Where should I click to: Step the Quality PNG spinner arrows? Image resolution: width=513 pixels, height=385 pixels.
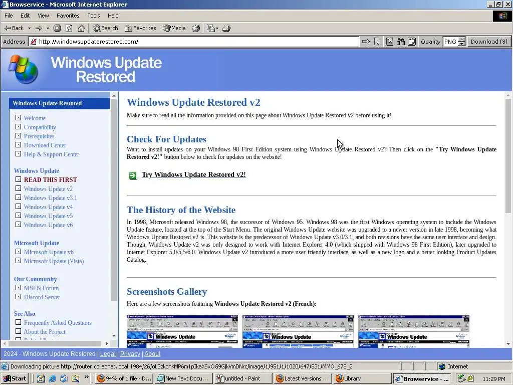click(x=461, y=42)
